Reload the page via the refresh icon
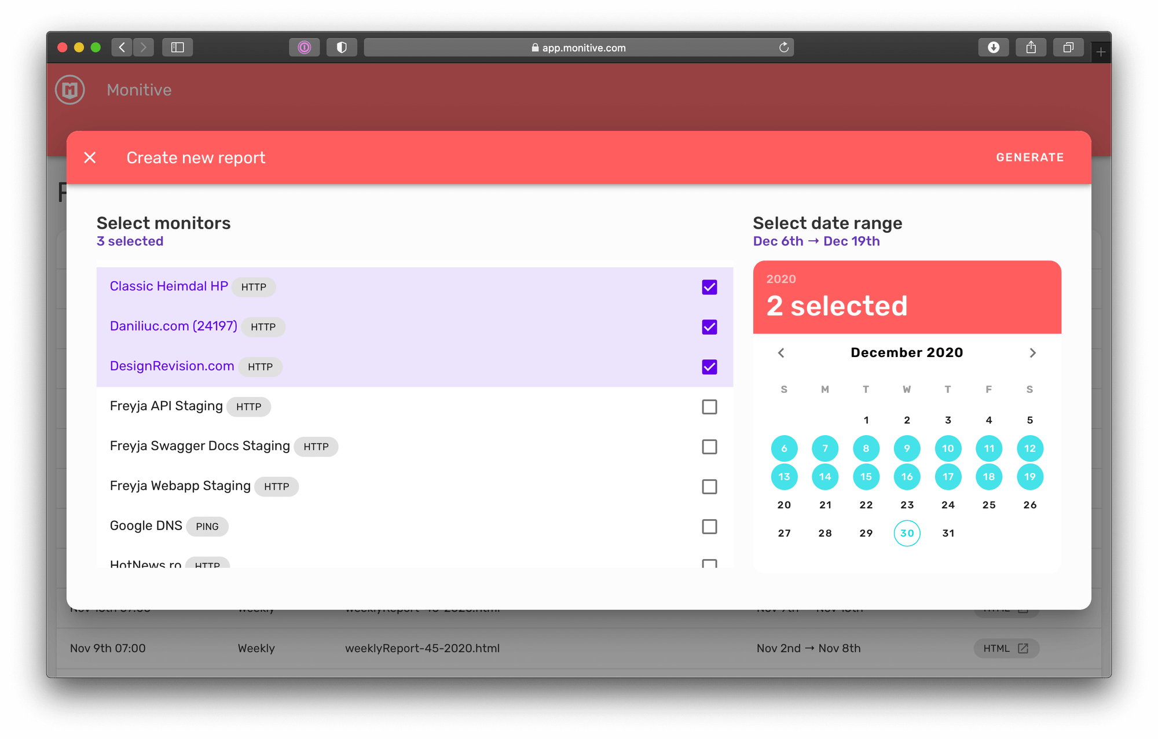1158x739 pixels. (x=783, y=47)
